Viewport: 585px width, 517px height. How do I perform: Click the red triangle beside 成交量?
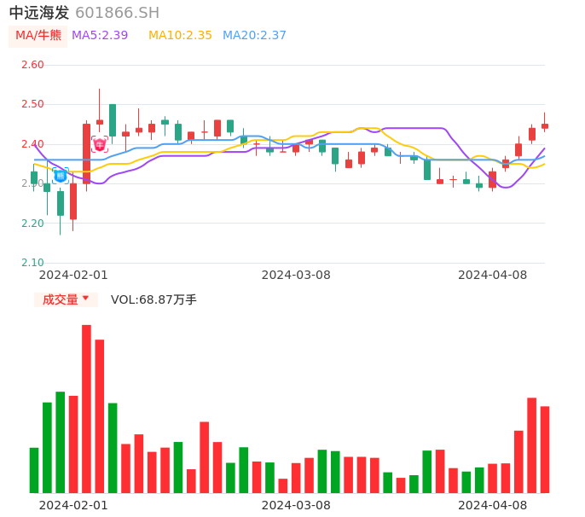click(85, 299)
